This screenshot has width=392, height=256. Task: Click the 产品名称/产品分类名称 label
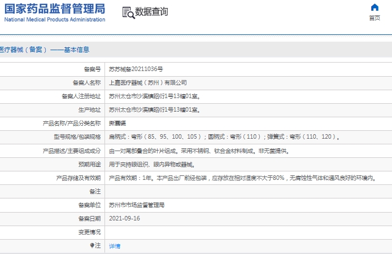click(72, 123)
